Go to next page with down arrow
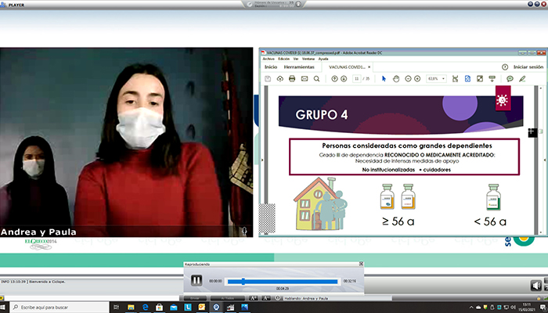 tap(344, 79)
